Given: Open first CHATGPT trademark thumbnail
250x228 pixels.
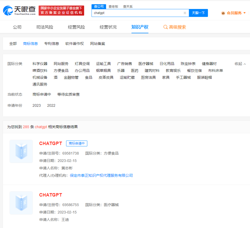Looking at the screenshot, I should tap(21, 151).
